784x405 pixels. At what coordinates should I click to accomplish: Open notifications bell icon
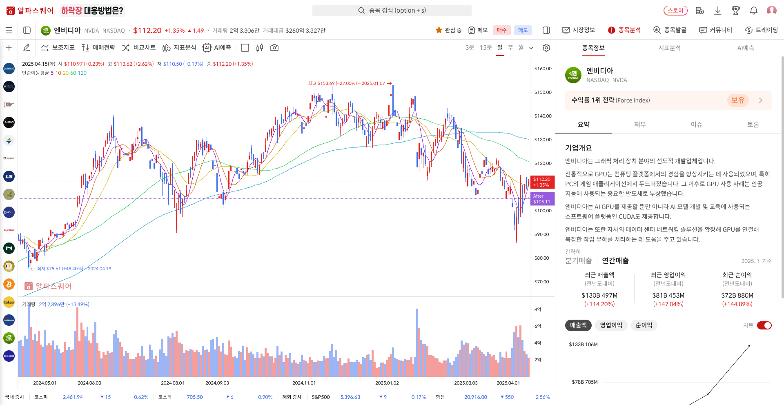click(x=754, y=11)
